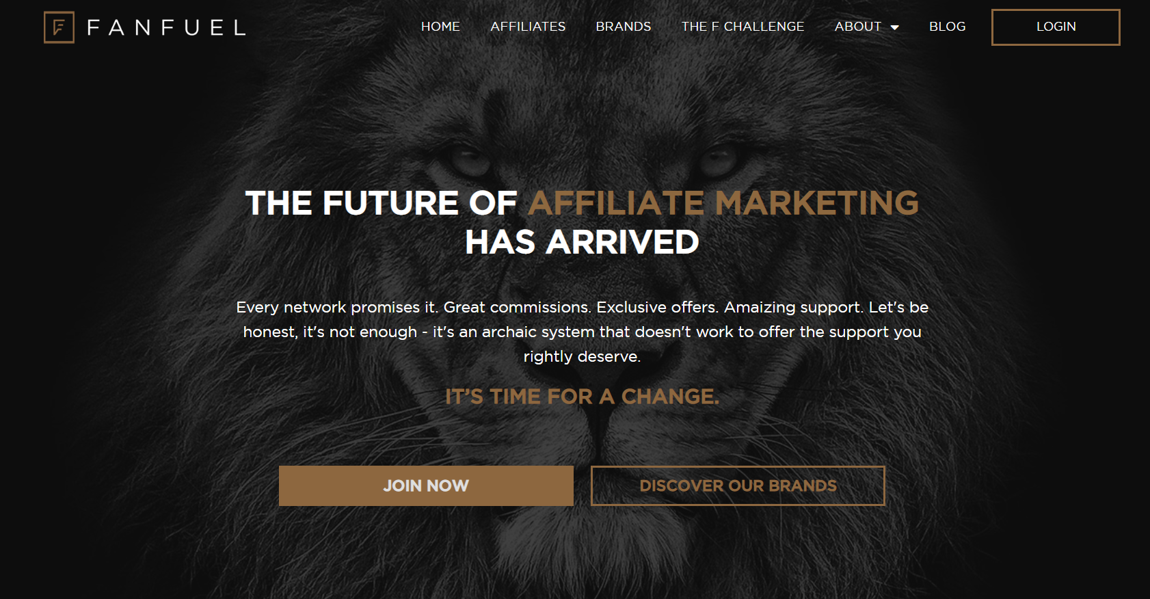Click the 'Has Arrived' headline line
The image size is (1150, 599).
pyautogui.click(x=582, y=242)
